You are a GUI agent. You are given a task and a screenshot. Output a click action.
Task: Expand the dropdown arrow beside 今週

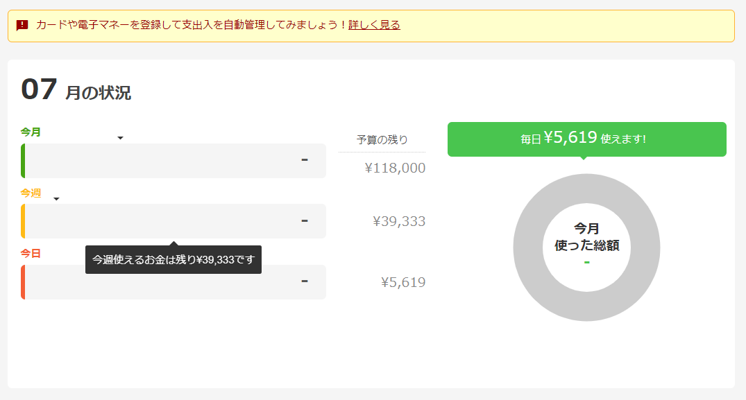click(57, 199)
